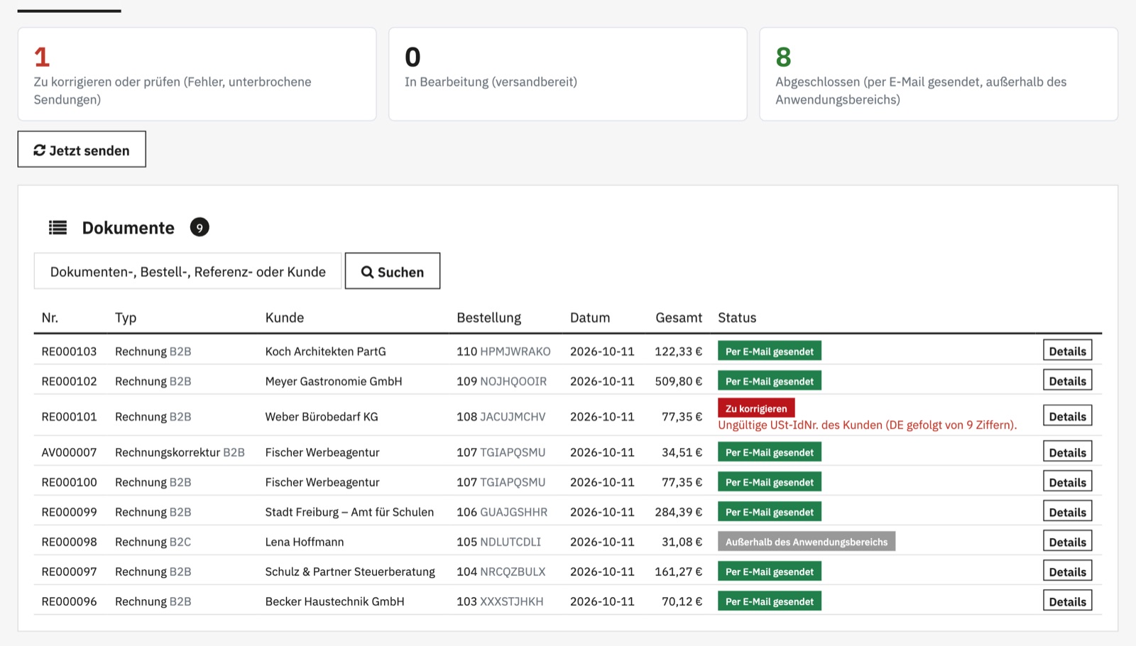Viewport: 1136px width, 646px height.
Task: Click the Dokumente section heading
Action: (128, 227)
